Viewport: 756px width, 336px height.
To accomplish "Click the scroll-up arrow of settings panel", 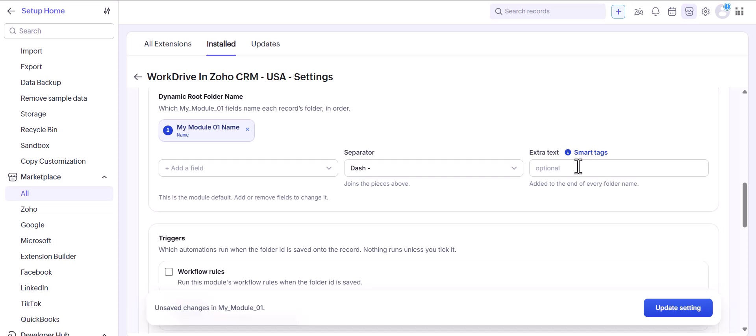I will click(x=745, y=92).
